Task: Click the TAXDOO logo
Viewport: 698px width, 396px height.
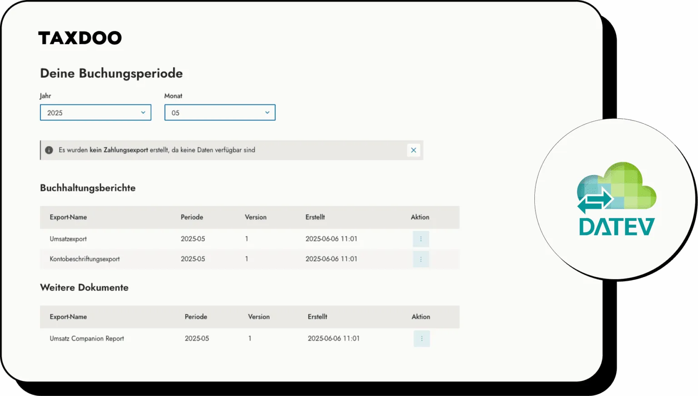Action: pos(80,38)
